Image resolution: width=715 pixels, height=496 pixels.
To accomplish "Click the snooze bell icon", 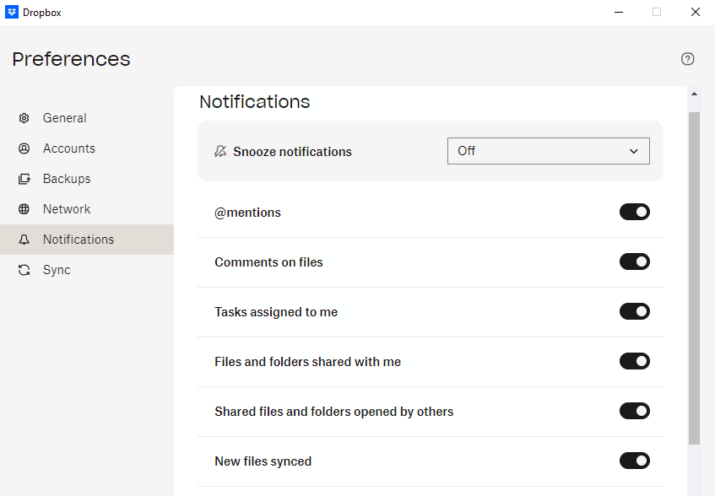I will click(x=219, y=151).
